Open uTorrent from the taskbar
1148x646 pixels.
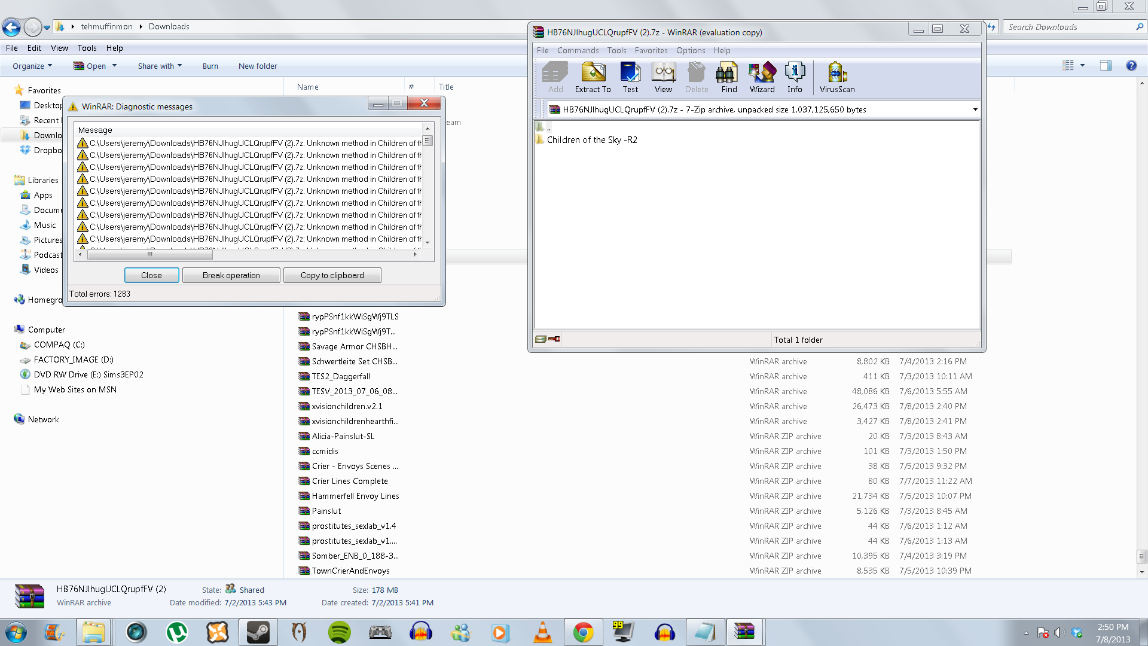tap(177, 632)
